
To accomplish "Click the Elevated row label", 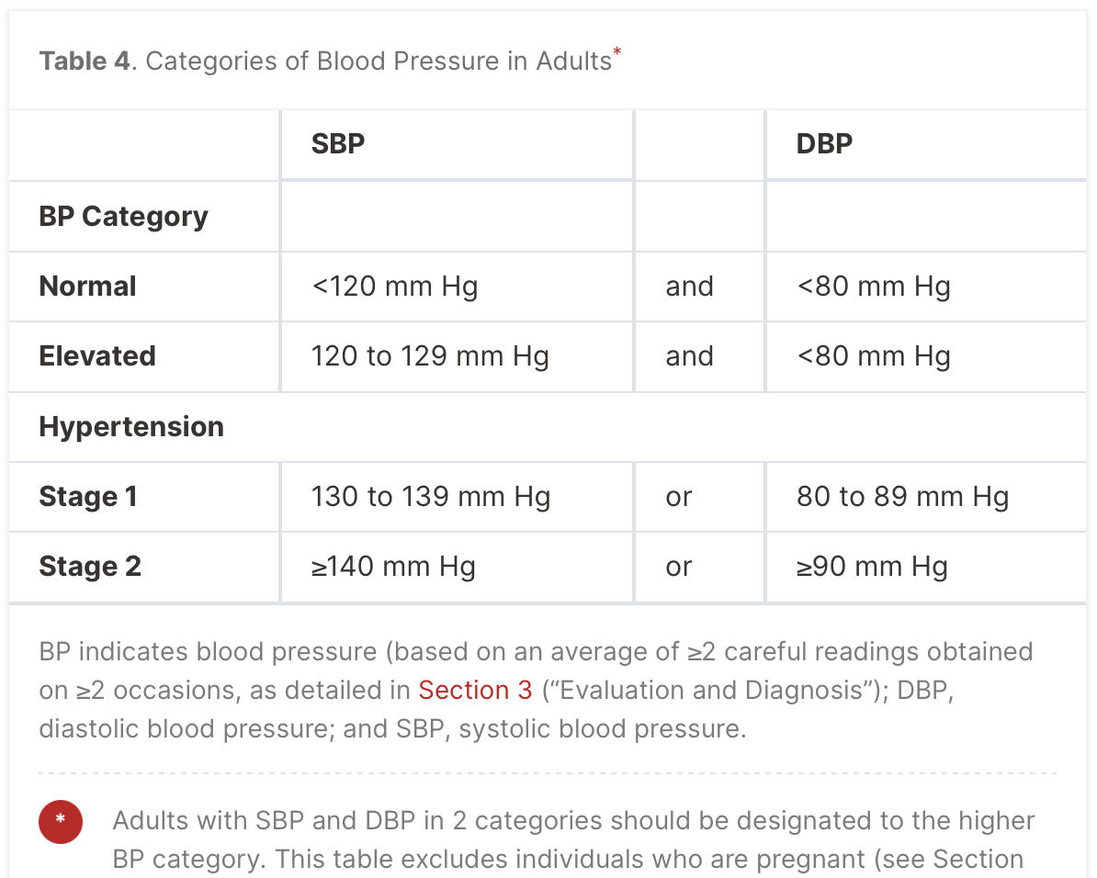I will (x=97, y=356).
